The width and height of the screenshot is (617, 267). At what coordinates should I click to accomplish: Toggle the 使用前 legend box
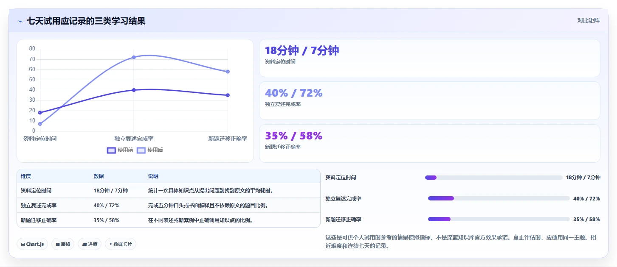111,150
